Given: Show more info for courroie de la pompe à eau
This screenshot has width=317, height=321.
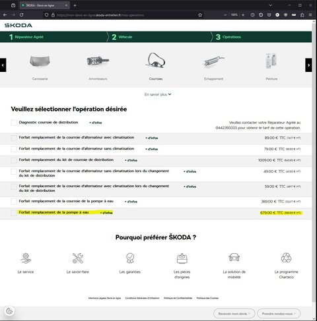Looking at the screenshot, I should pos(131,202).
